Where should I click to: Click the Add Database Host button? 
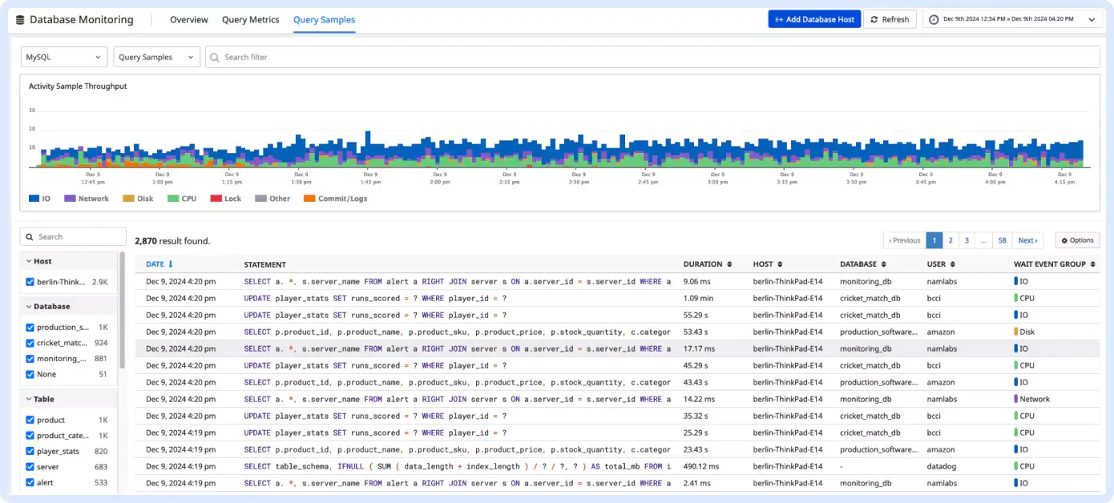(813, 20)
